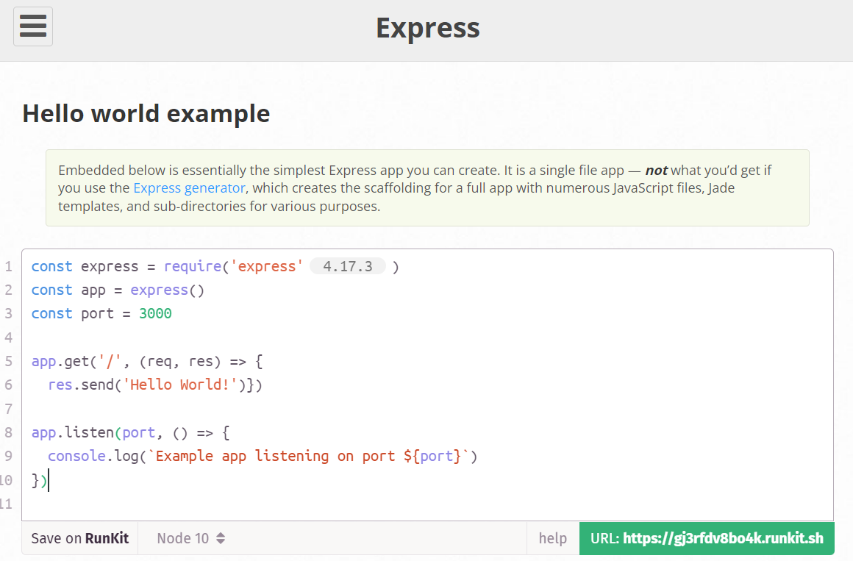Click line number 5 in gutter
Screen dimensions: 853x561
[8, 361]
